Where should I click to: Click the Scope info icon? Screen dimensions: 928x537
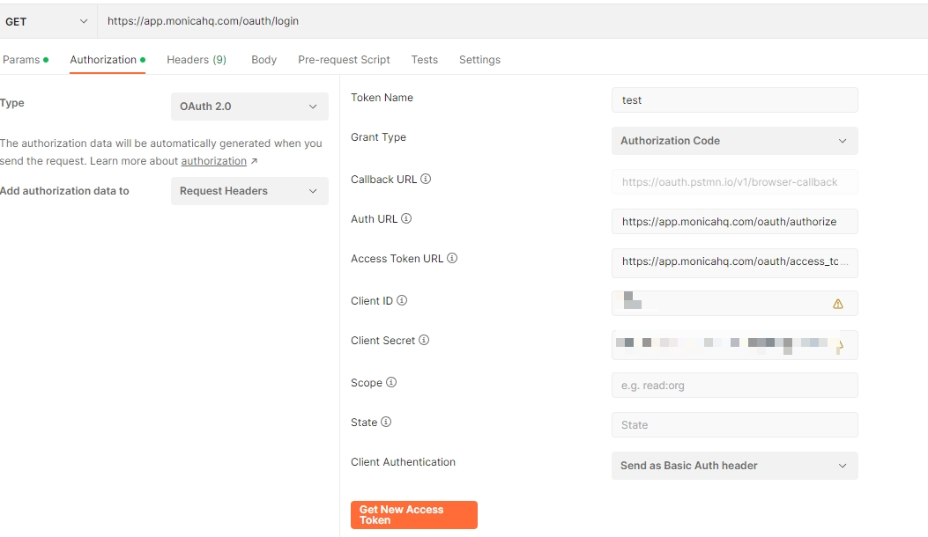[391, 382]
